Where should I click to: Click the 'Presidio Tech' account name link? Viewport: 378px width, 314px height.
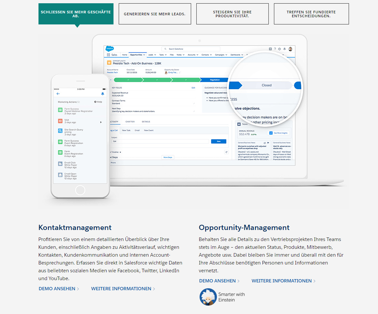coord(112,72)
